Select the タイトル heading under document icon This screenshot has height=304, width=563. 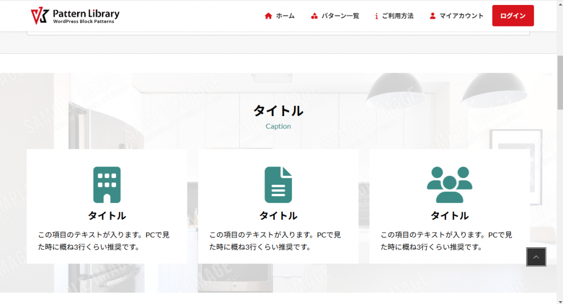coord(278,215)
